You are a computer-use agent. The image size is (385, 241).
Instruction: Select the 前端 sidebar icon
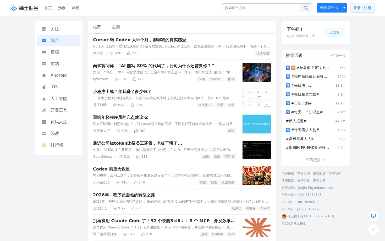pos(44,64)
